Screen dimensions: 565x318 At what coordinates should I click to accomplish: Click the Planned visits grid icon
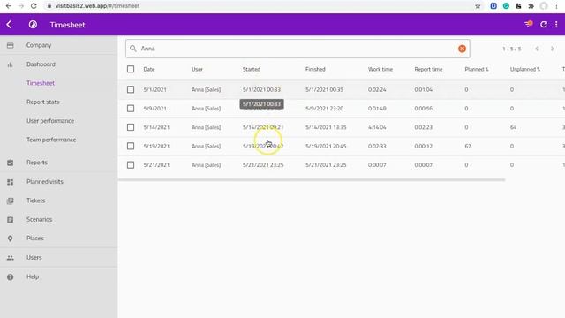(10, 182)
